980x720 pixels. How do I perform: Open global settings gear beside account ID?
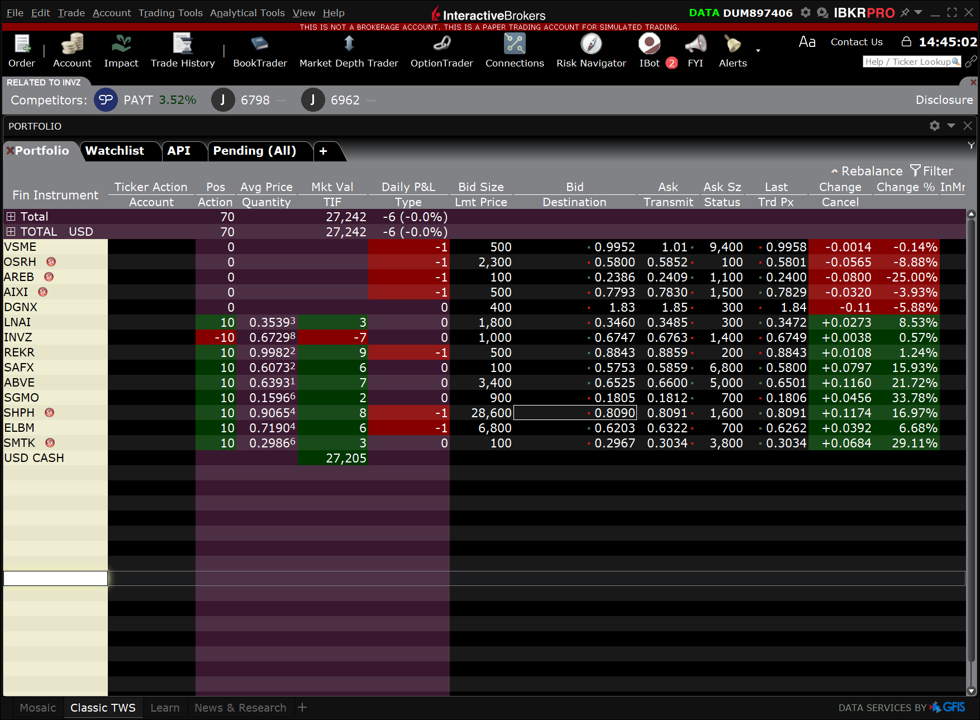(x=805, y=12)
